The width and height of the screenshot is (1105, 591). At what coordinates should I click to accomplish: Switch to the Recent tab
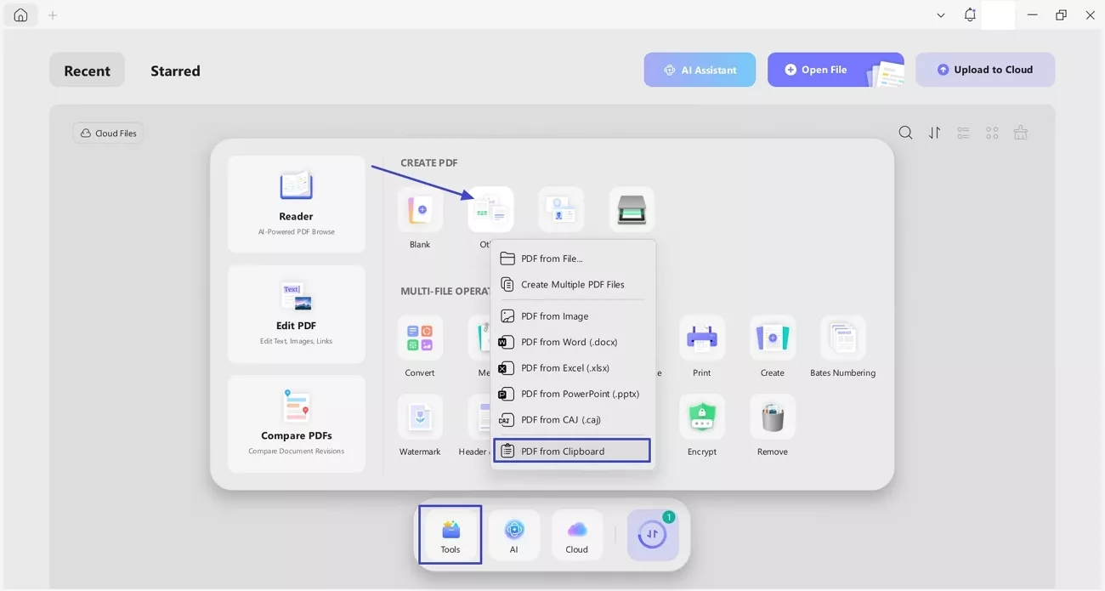click(87, 71)
